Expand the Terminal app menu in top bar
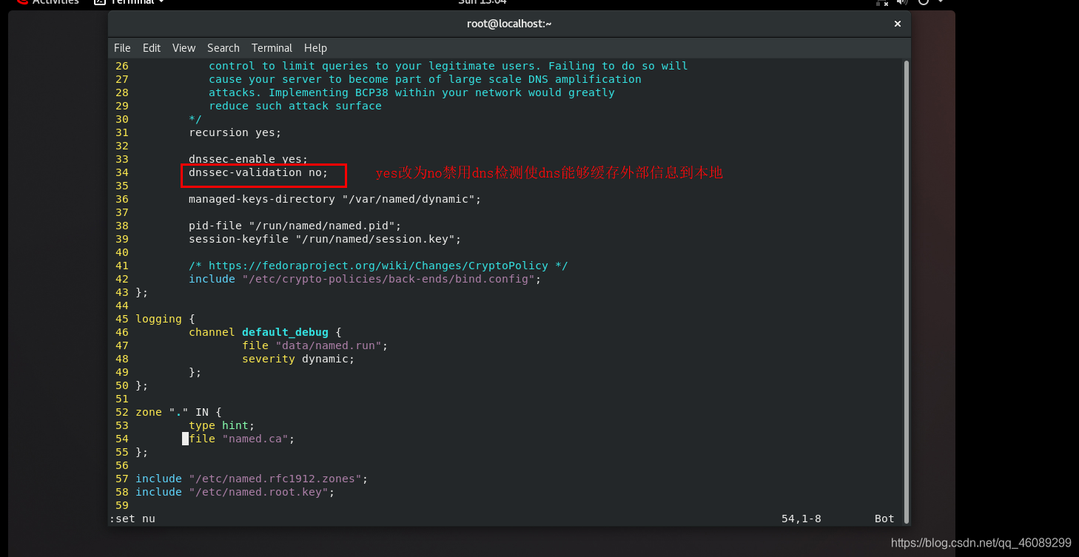Viewport: 1079px width, 557px height. pos(130,2)
